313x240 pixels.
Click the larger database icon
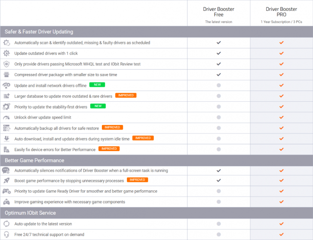click(x=6, y=96)
